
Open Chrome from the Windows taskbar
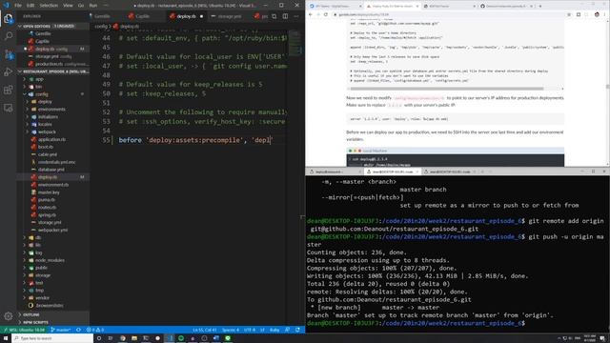tap(122, 338)
